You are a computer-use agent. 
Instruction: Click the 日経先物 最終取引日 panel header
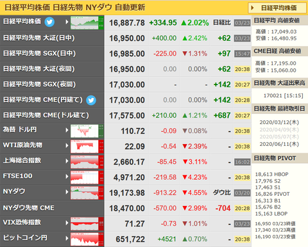280,109
